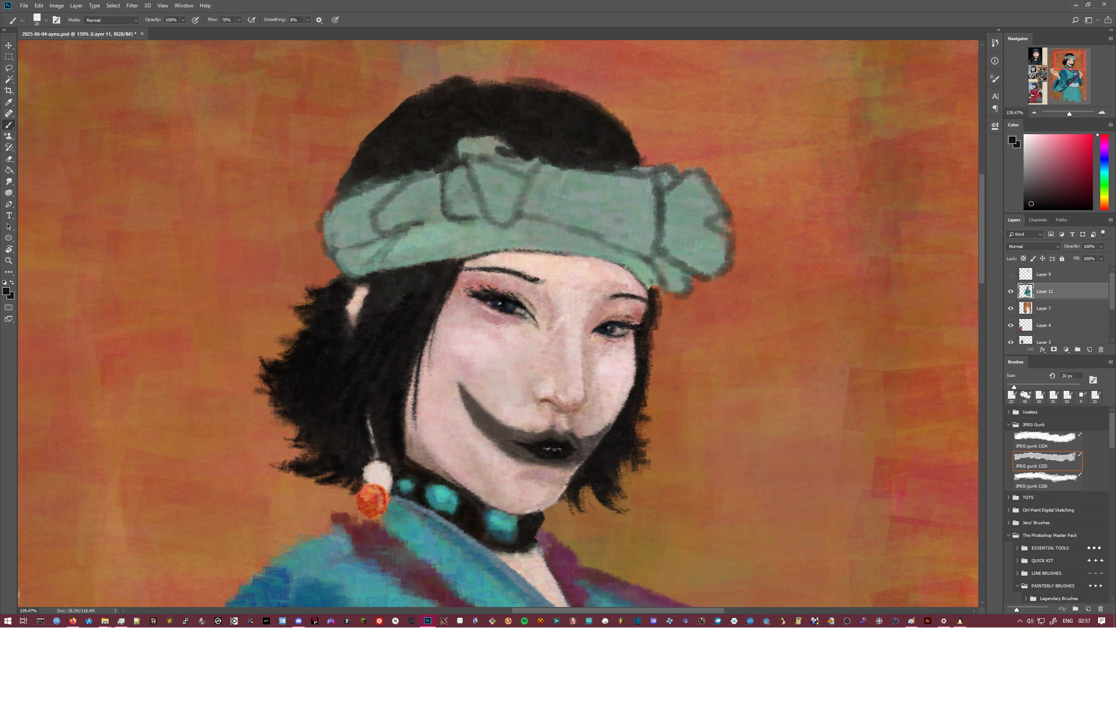The width and height of the screenshot is (1116, 719).
Task: Select the History Brush tool
Action: 9,147
